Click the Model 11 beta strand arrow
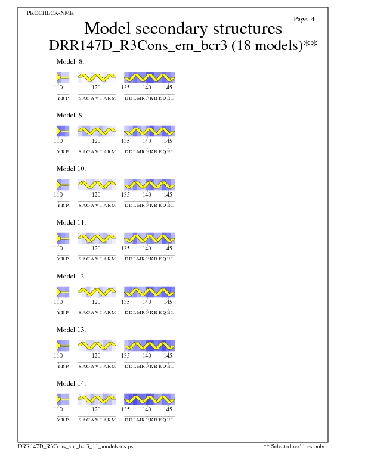 tap(62, 238)
